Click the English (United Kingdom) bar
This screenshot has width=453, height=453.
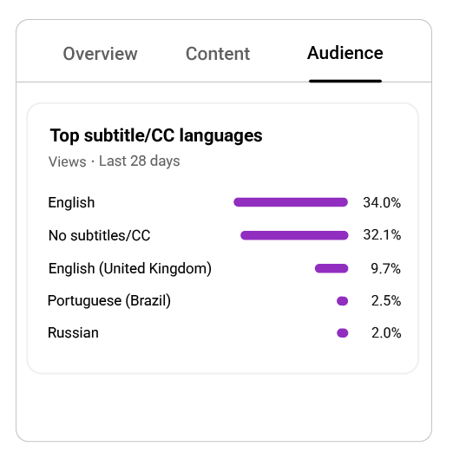332,268
